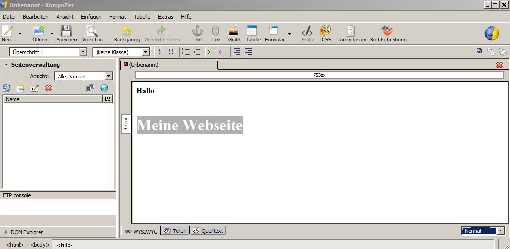
Task: Open the Ansicht menu
Action: point(65,17)
